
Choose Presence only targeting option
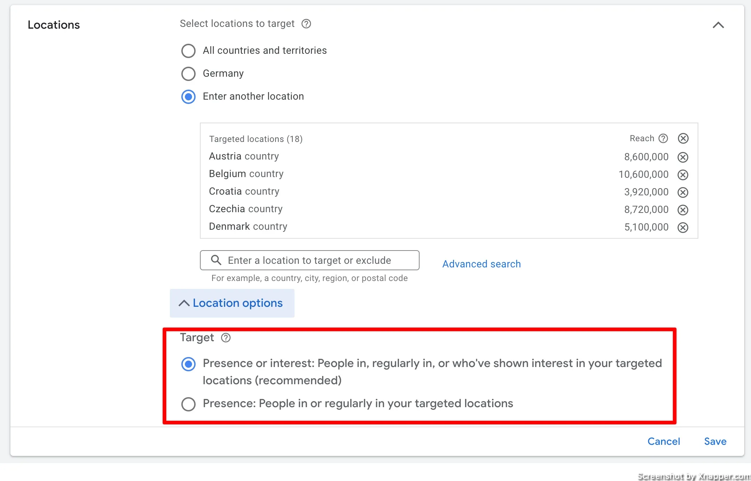(188, 404)
